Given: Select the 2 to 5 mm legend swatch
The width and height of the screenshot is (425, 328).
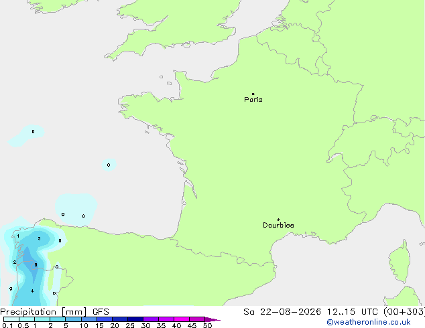Looking at the screenshot, I should [x=58, y=319].
